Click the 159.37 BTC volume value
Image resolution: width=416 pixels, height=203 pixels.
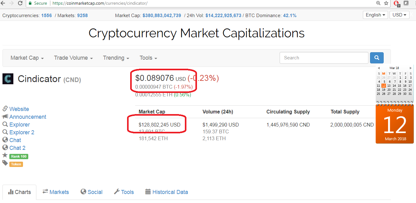[x=216, y=131]
